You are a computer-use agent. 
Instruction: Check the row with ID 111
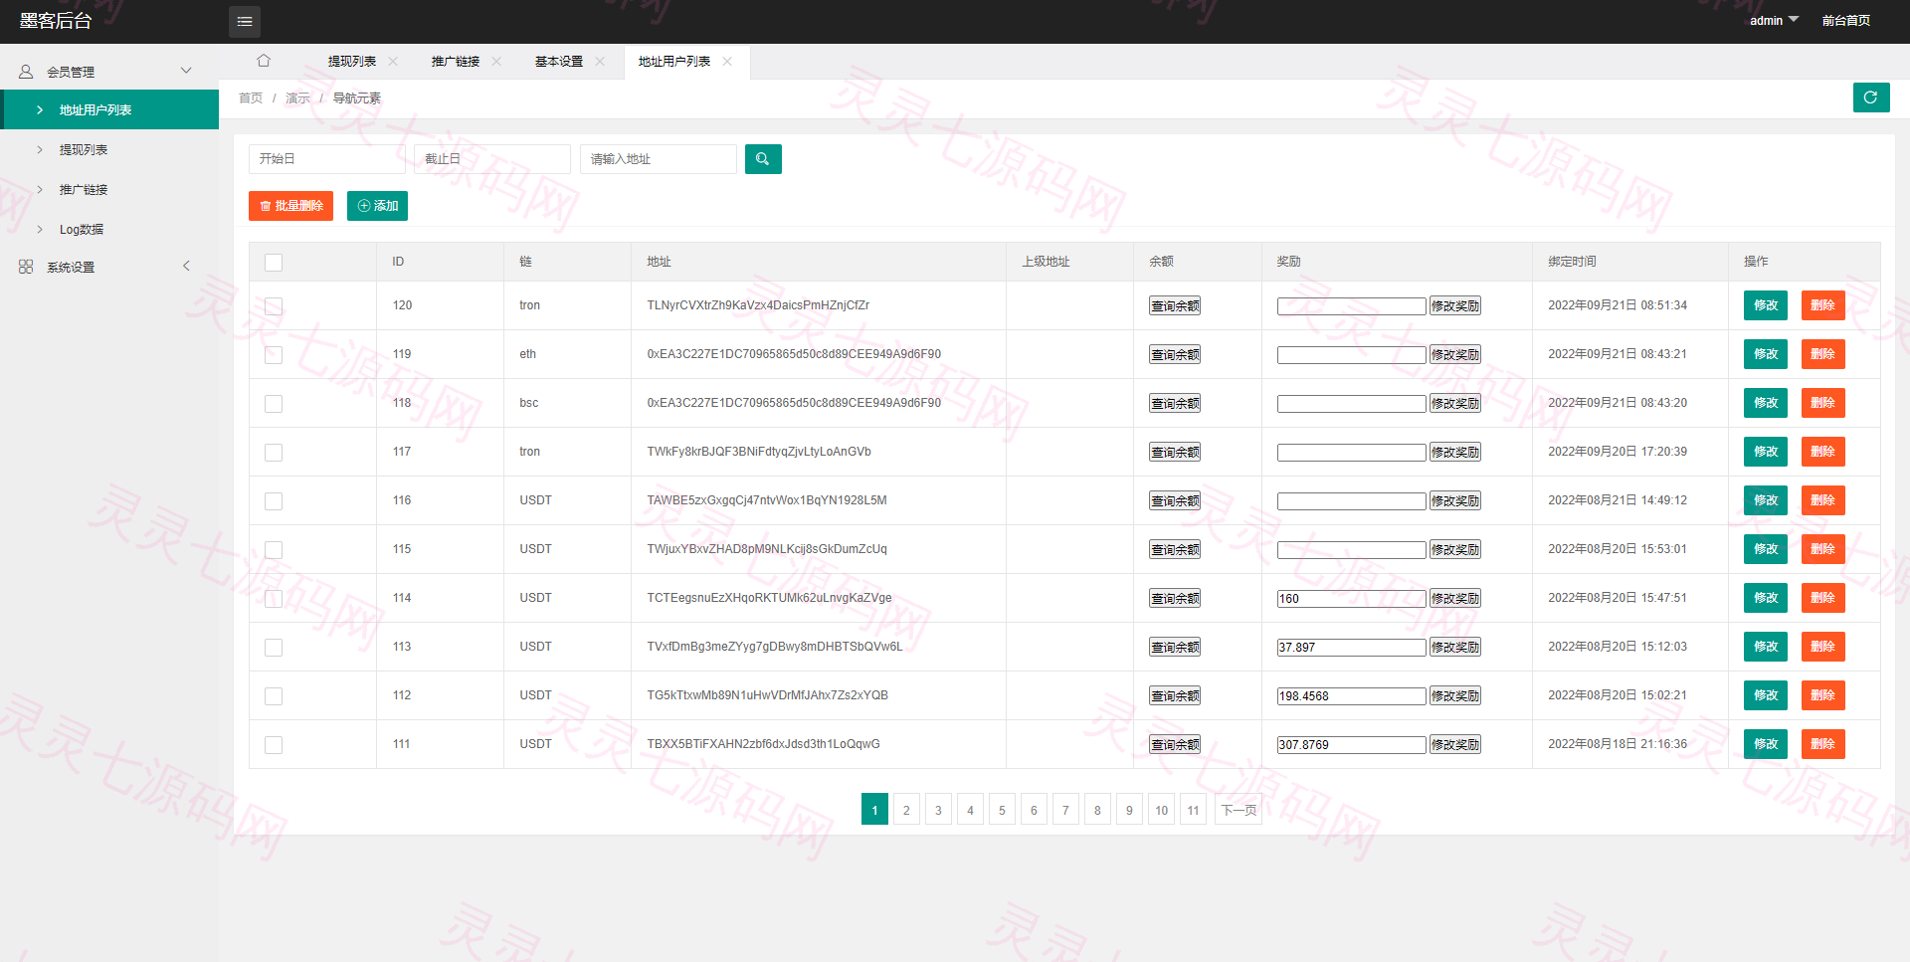pos(274,745)
